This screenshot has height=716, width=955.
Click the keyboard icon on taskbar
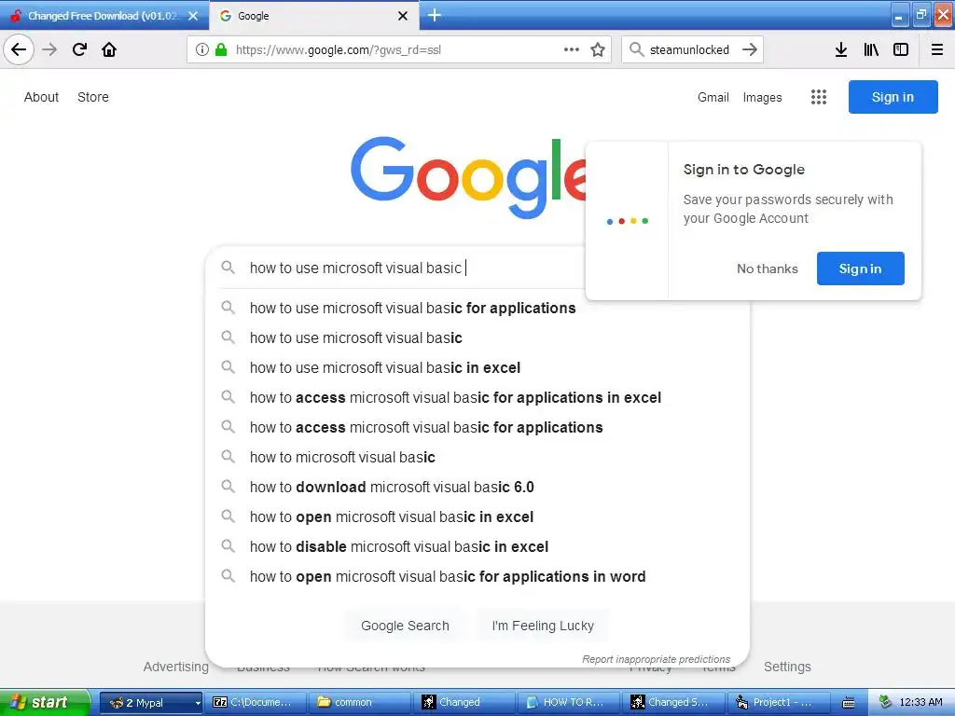point(849,703)
